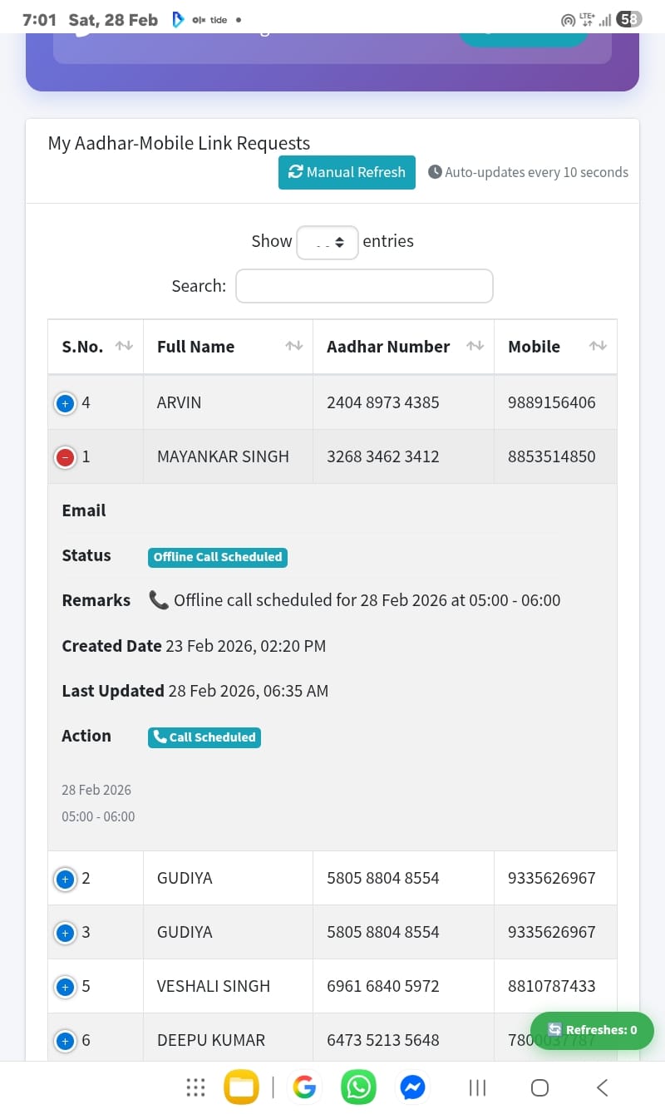This screenshot has width=665, height=1114.
Task: Expand row 5 for VESHALI SINGH
Action: coord(65,987)
